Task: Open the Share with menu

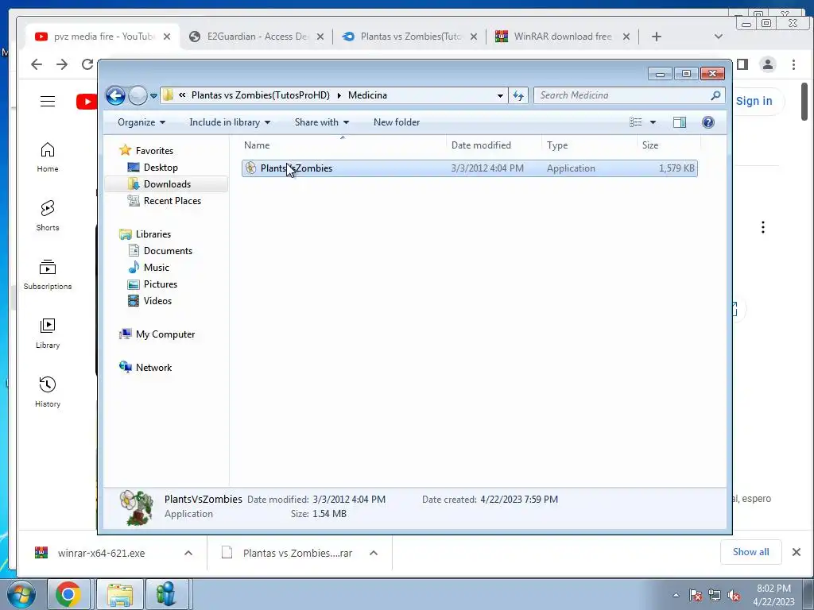Action: coord(322,122)
